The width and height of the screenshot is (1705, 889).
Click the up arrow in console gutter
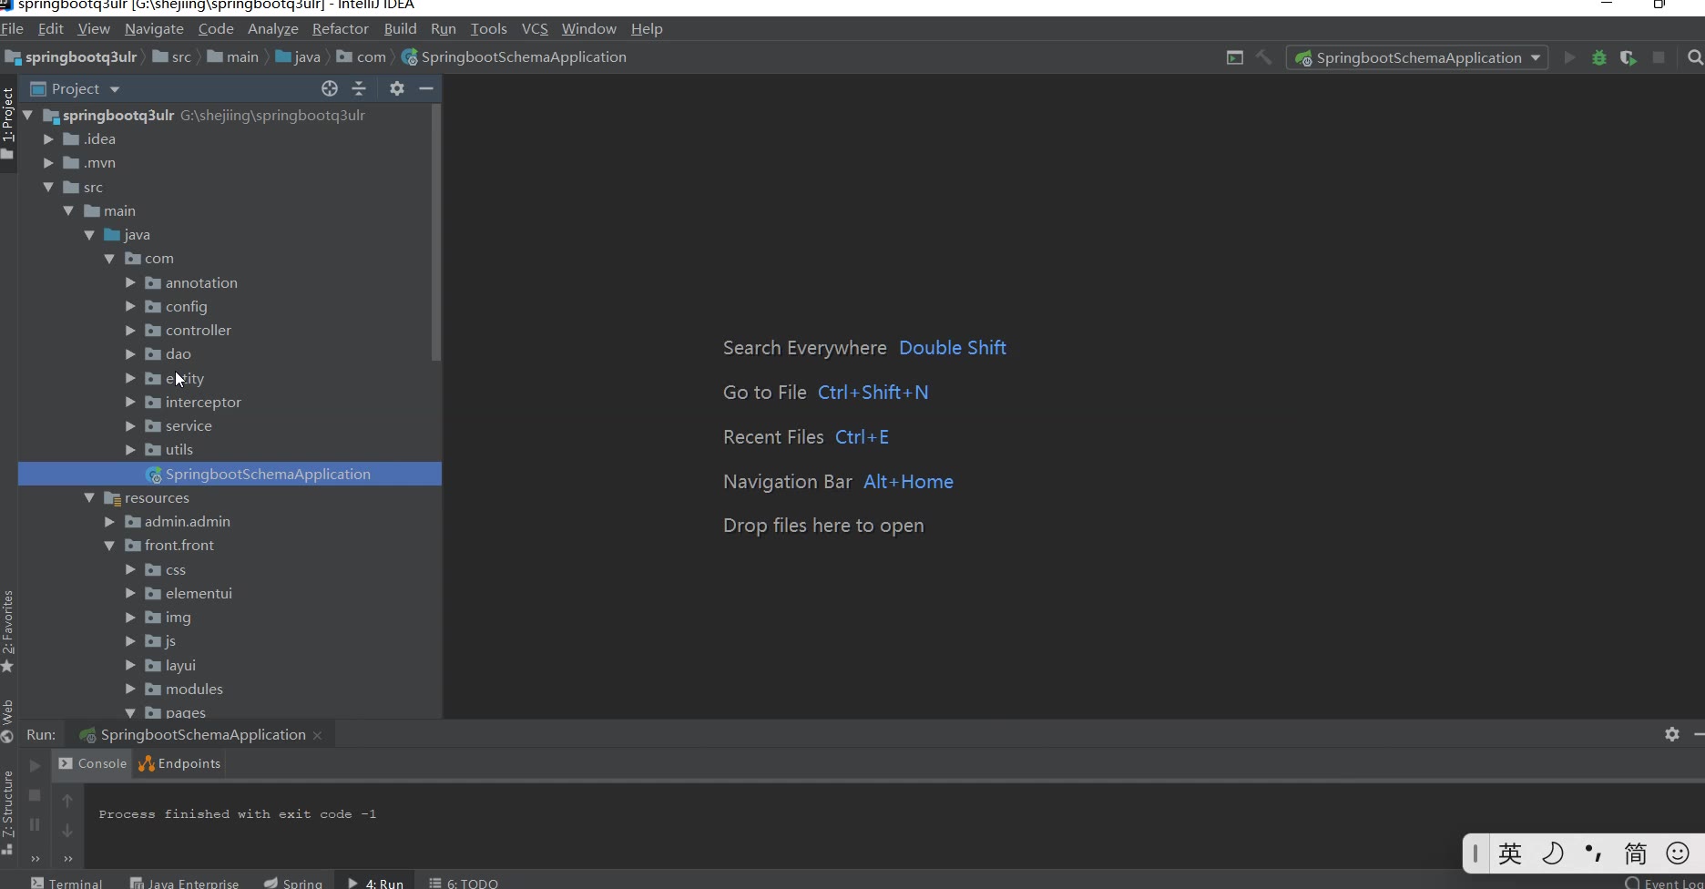point(67,801)
